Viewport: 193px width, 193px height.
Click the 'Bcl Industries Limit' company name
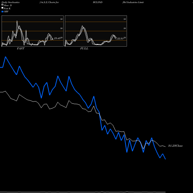click(x=133, y=2)
